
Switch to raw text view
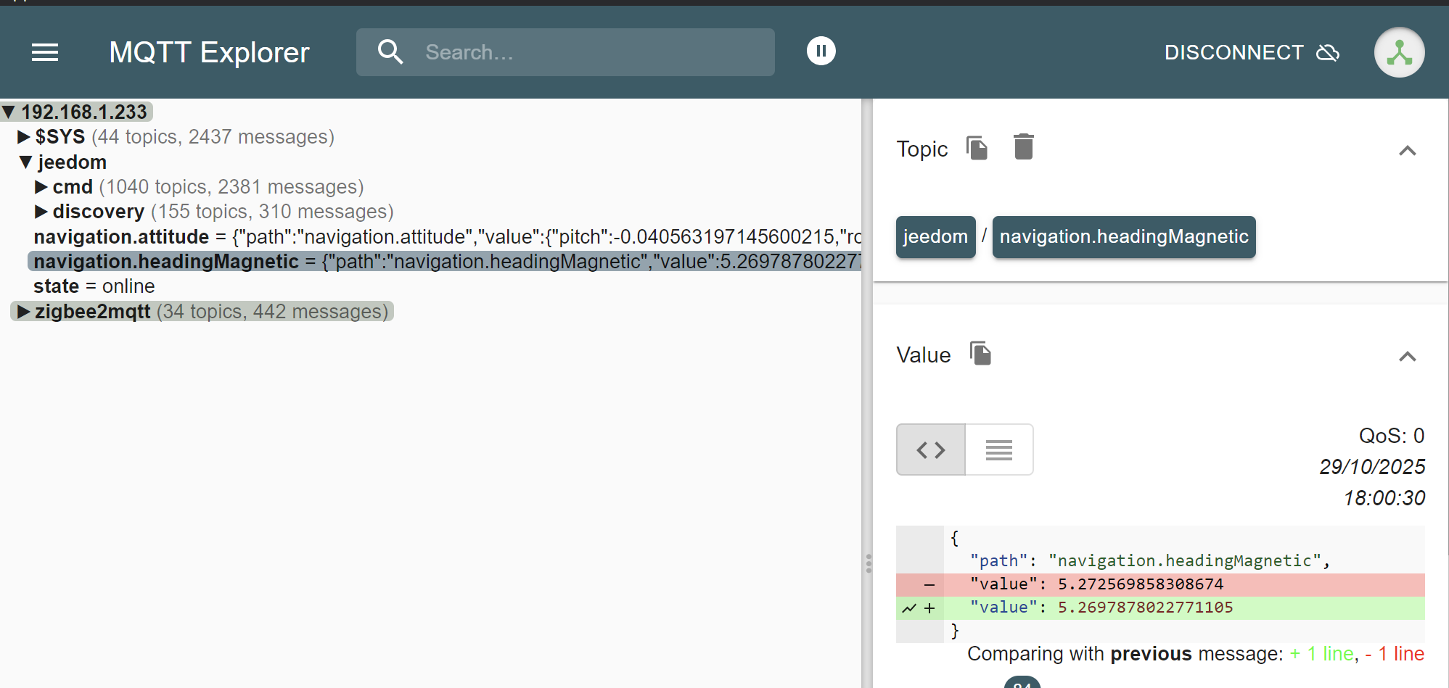pos(999,450)
